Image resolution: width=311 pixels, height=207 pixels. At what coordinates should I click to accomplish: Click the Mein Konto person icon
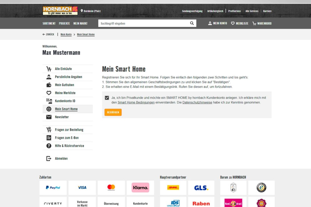tap(210, 23)
